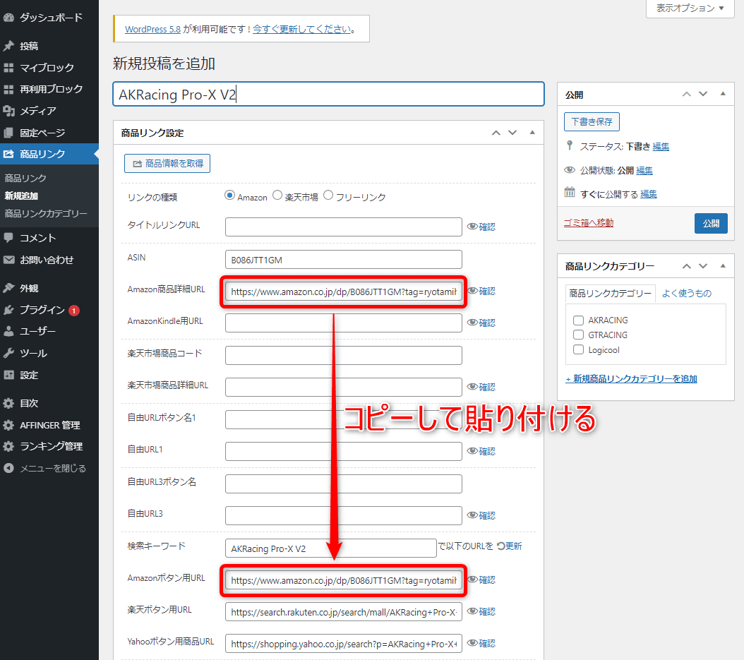
Task: Open the 商品リンク submenu item
Action: click(x=25, y=179)
